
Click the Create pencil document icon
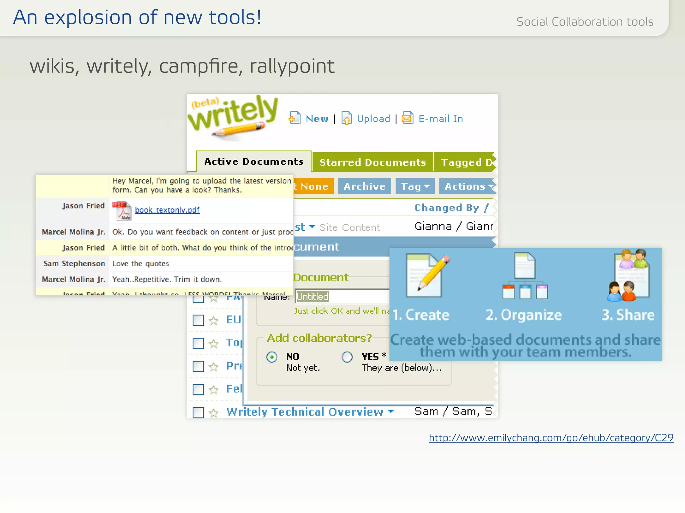427,275
